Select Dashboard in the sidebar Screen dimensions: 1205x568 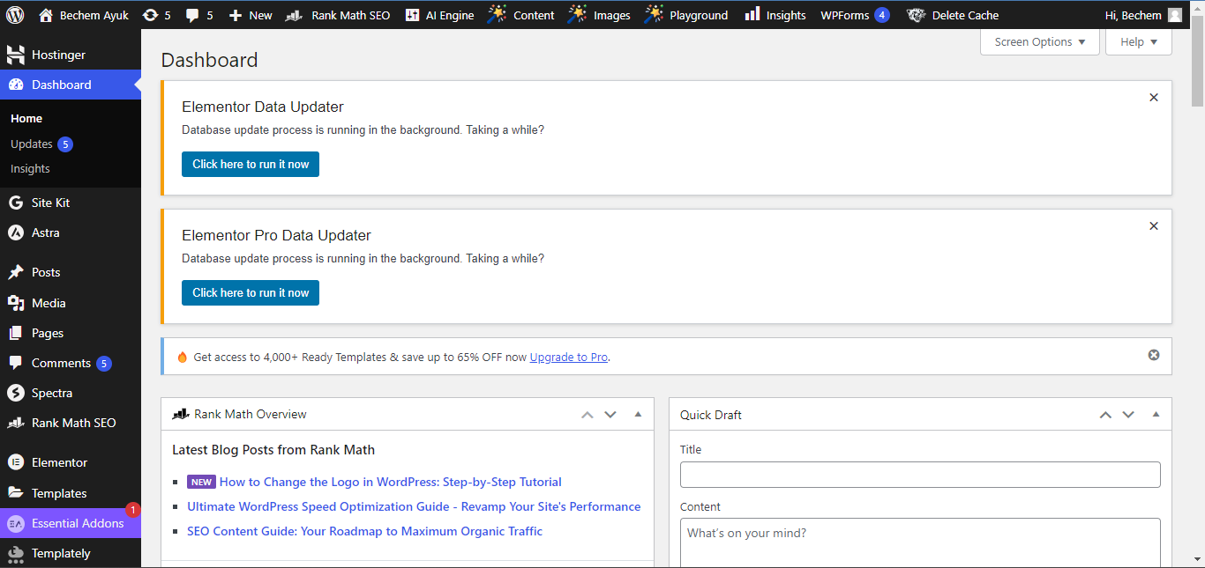click(71, 85)
